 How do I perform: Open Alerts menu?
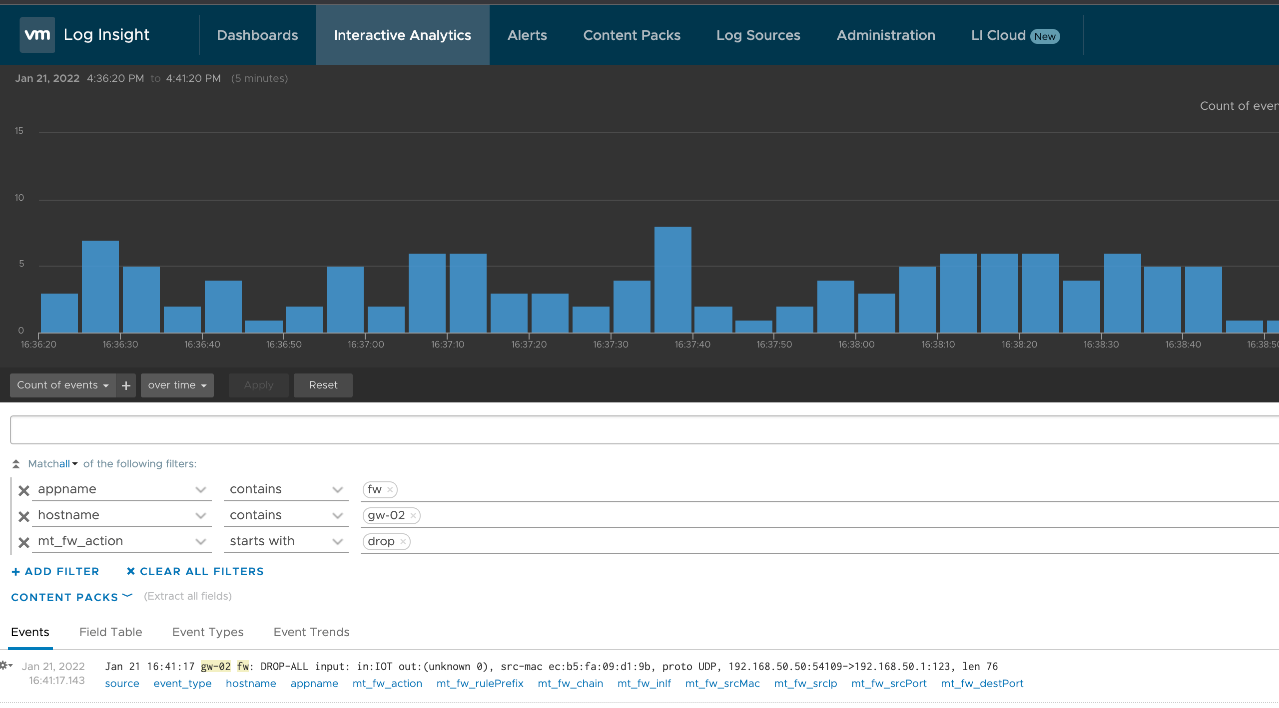pos(527,35)
